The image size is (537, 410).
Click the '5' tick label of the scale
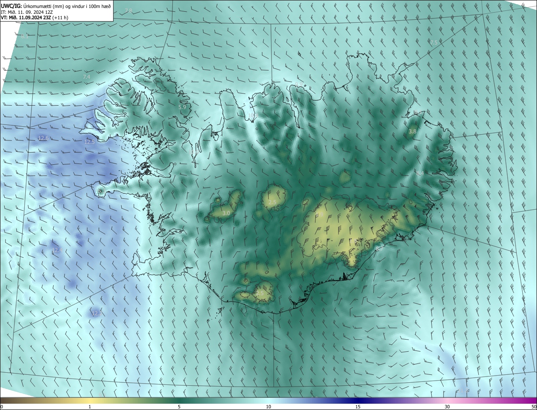(x=179, y=407)
